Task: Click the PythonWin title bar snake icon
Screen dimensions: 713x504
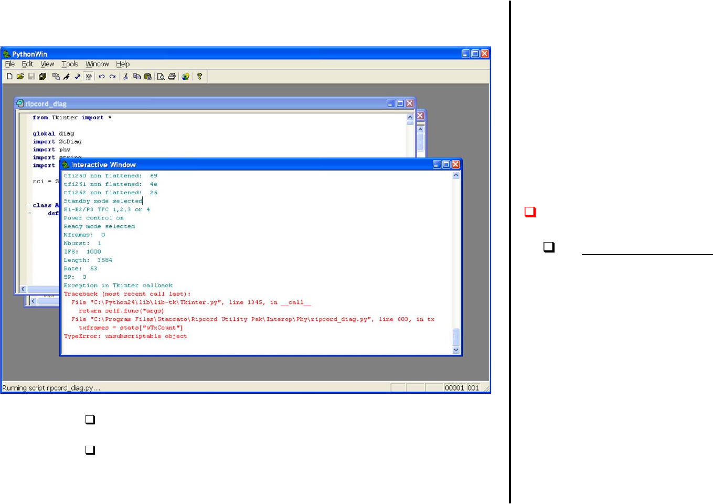Action: click(6, 54)
